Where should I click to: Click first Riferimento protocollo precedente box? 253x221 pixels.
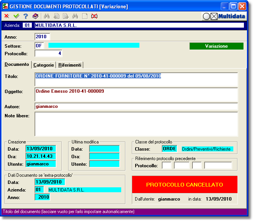[x=167, y=165]
